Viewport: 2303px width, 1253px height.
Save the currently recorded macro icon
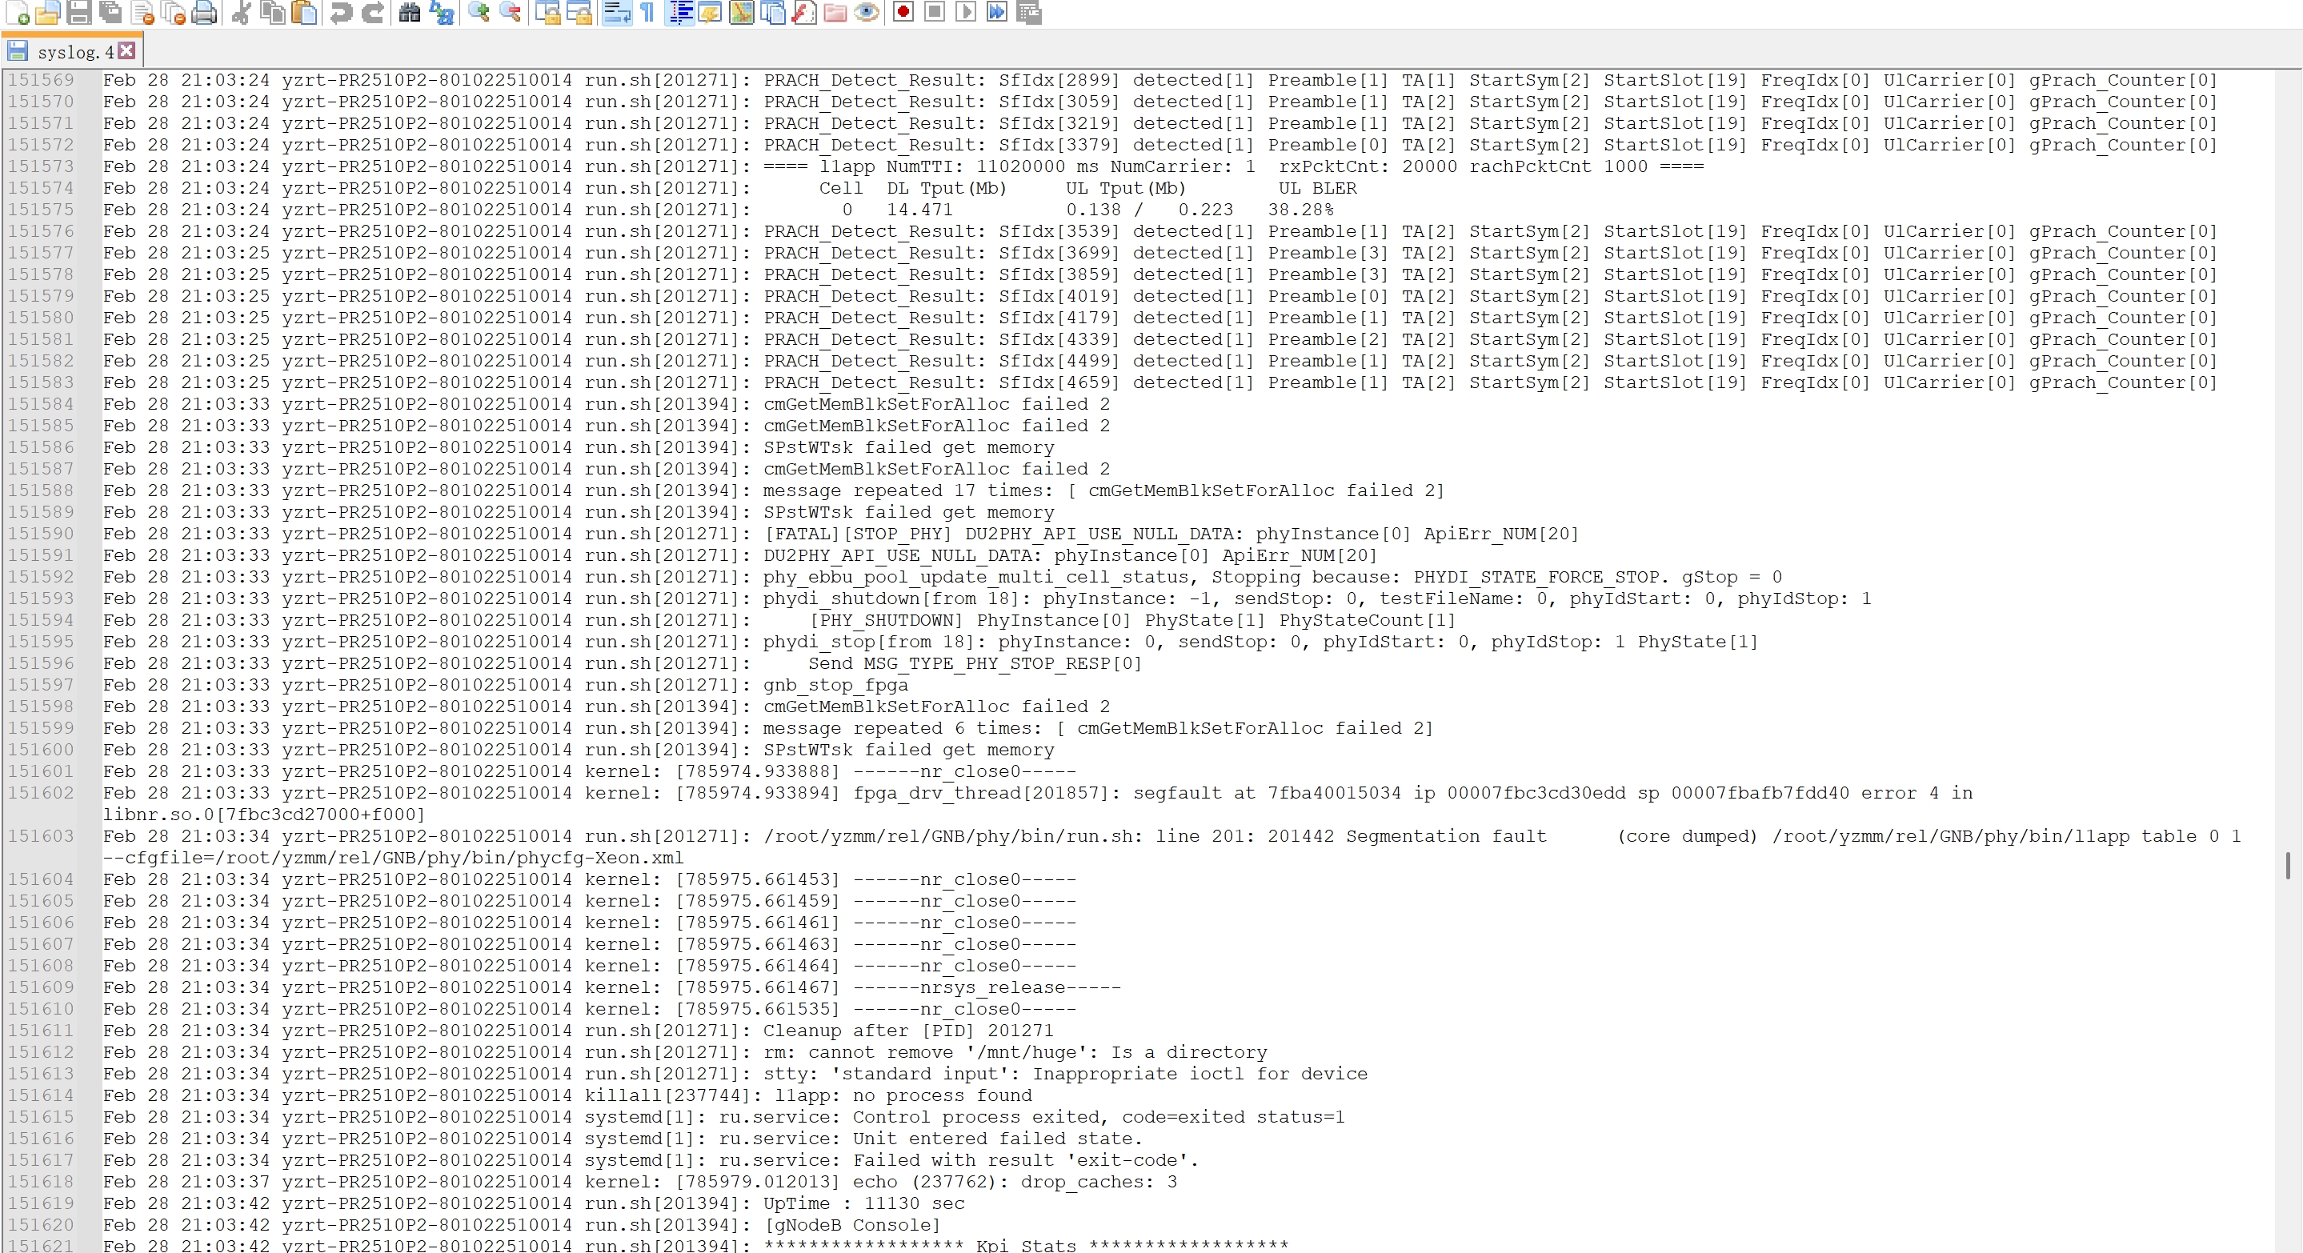pyautogui.click(x=1029, y=13)
